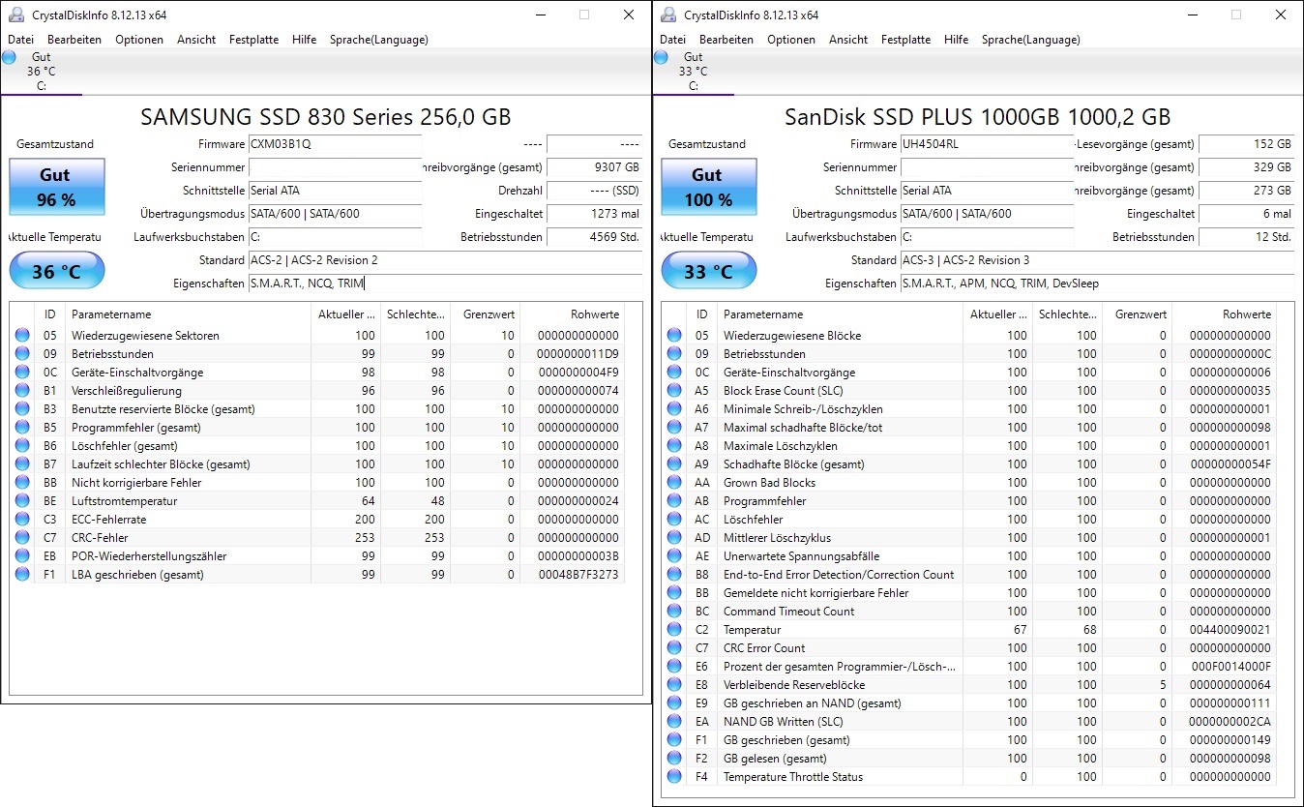The width and height of the screenshot is (1304, 807).
Task: Click status orb for Verschleißregulierung row
Action: 22,391
